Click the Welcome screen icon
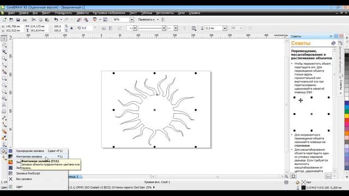349x196 pixels. pyautogui.click(x=105, y=20)
